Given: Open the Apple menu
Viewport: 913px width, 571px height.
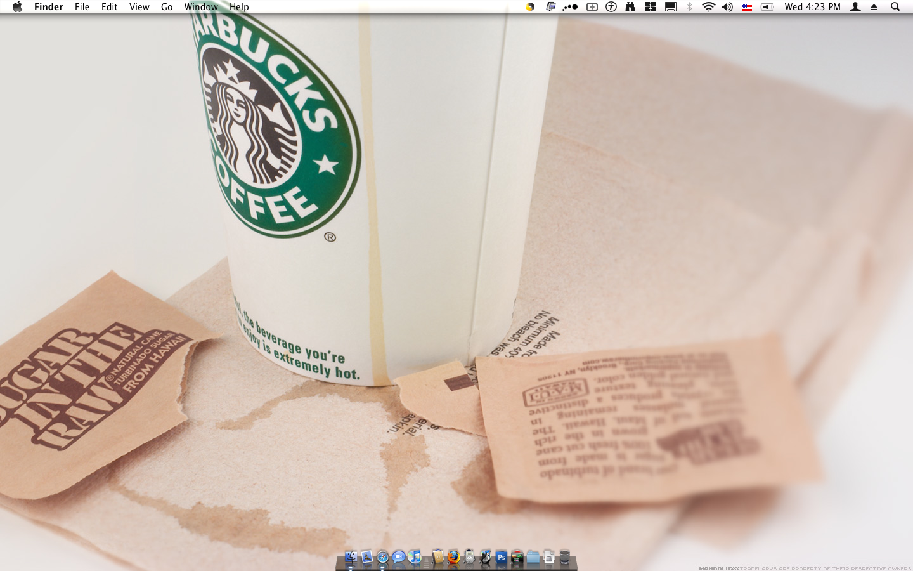Looking at the screenshot, I should click(x=17, y=7).
